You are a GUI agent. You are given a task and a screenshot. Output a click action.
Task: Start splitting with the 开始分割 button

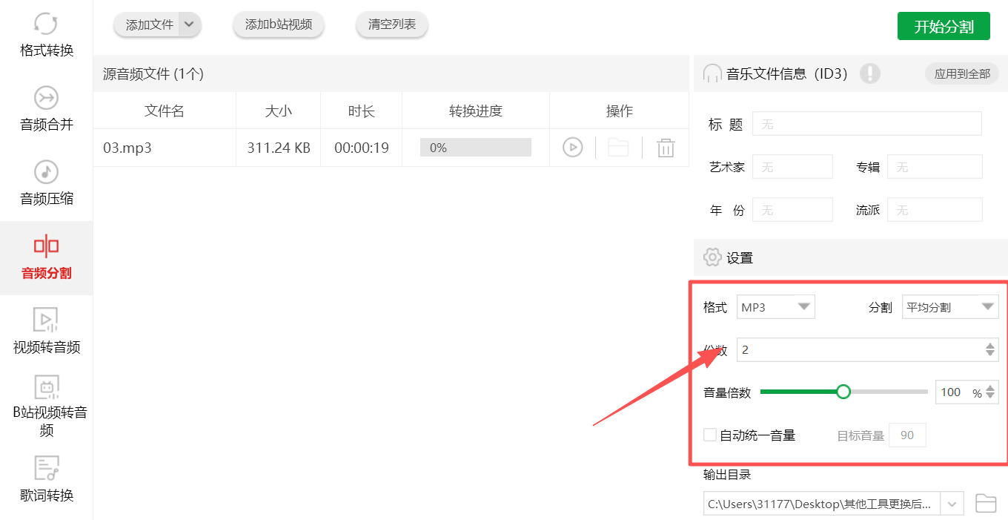click(x=944, y=25)
